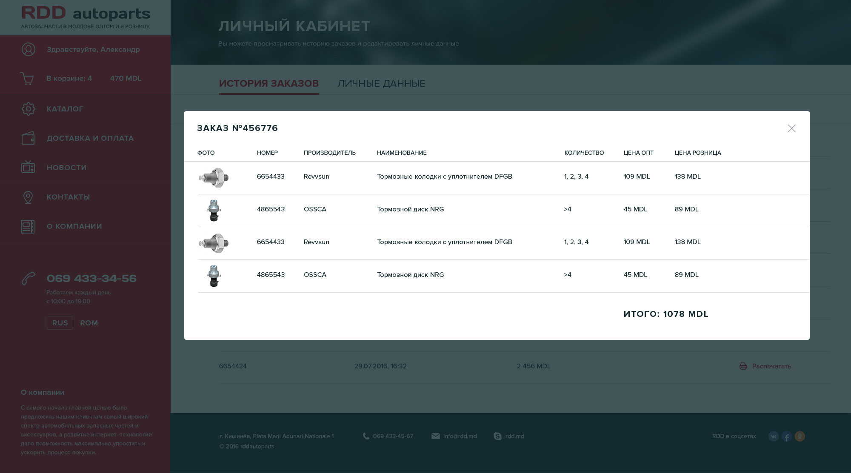Click the document icon beside О компании
Viewport: 851px width, 473px height.
coord(28,226)
